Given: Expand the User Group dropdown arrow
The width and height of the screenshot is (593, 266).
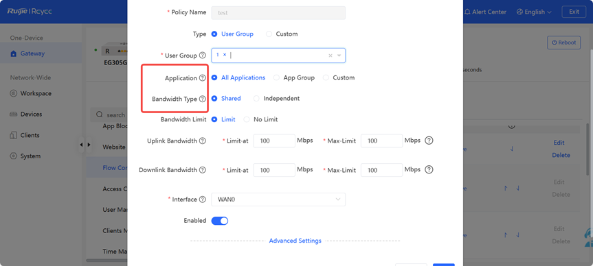Looking at the screenshot, I should 339,56.
